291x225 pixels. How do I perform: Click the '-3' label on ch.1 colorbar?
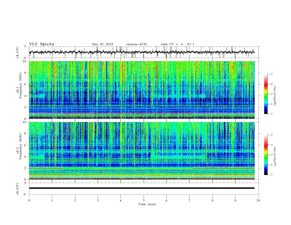point(271,74)
